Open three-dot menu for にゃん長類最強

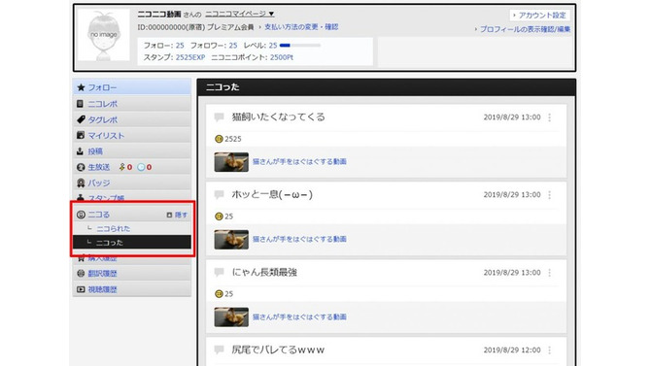[x=550, y=273]
